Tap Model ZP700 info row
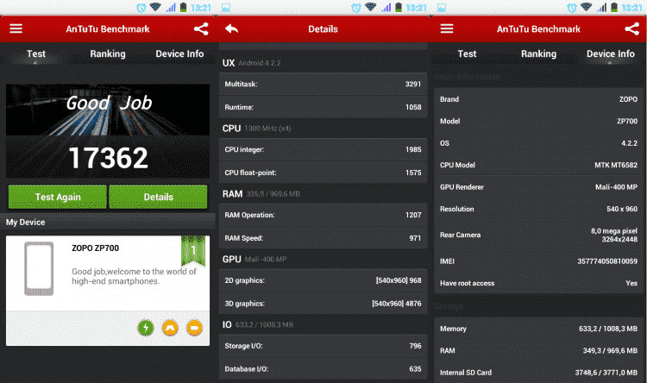The width and height of the screenshot is (647, 383). click(x=538, y=121)
